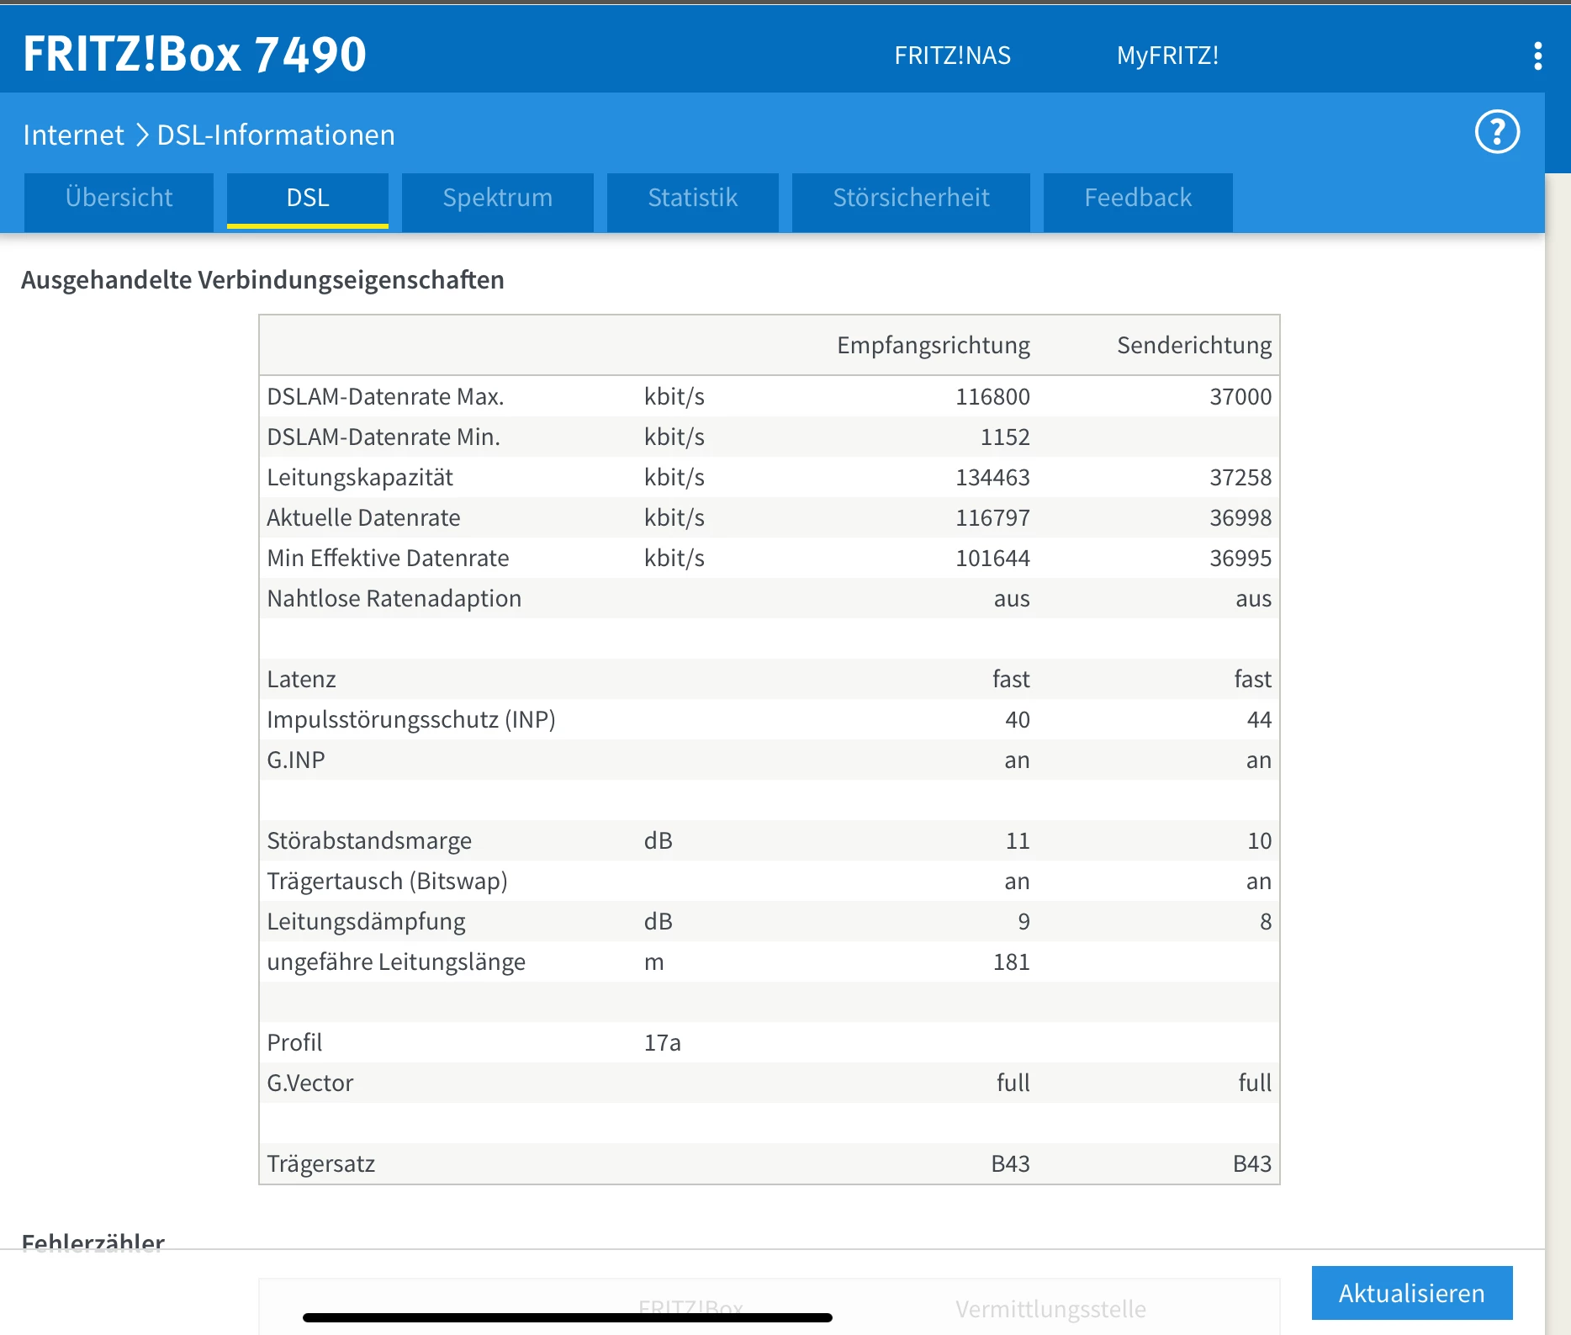Click the Leitungsdämpfung row label
The image size is (1571, 1335).
(366, 921)
